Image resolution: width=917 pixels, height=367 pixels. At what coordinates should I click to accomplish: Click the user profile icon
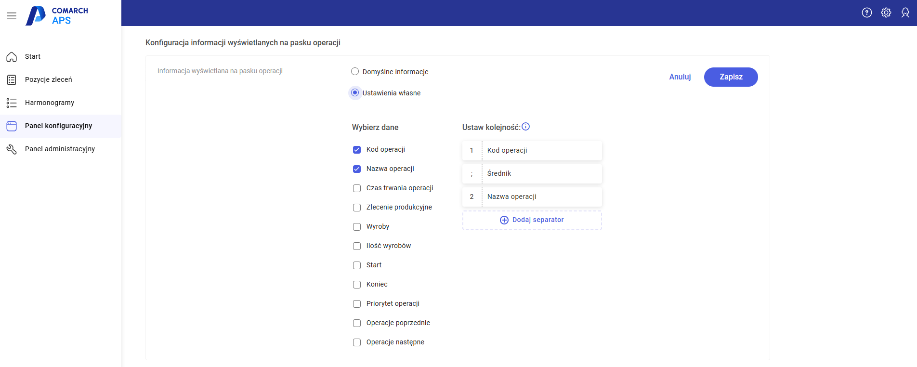(905, 13)
